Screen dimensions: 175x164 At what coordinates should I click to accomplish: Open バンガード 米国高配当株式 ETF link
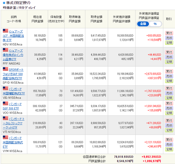click(x=13, y=142)
